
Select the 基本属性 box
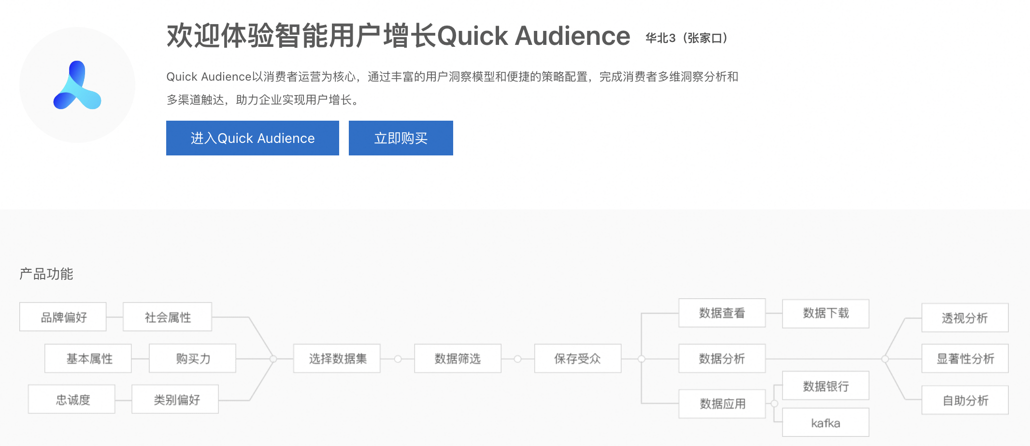coord(88,358)
